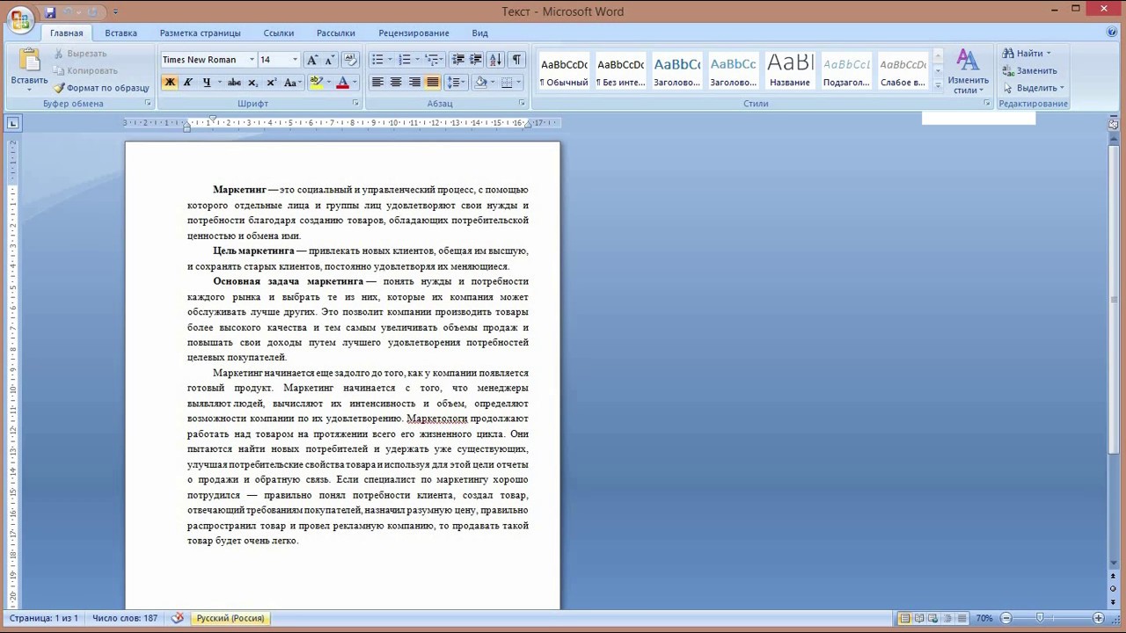Switch to Print Layout view
Screen dimensions: 1126x633
[x=904, y=618]
